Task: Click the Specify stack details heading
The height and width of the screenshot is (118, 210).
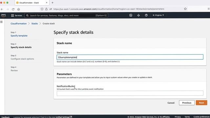Action: coord(73,32)
